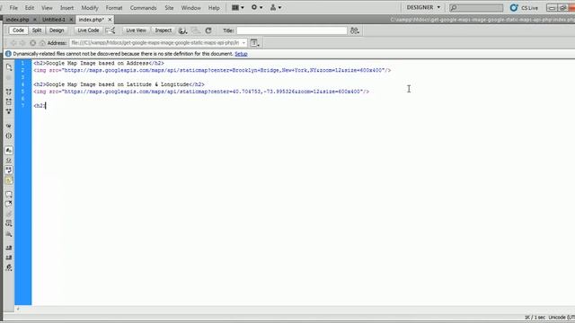
Task: Open the Site menu
Action: point(169,8)
